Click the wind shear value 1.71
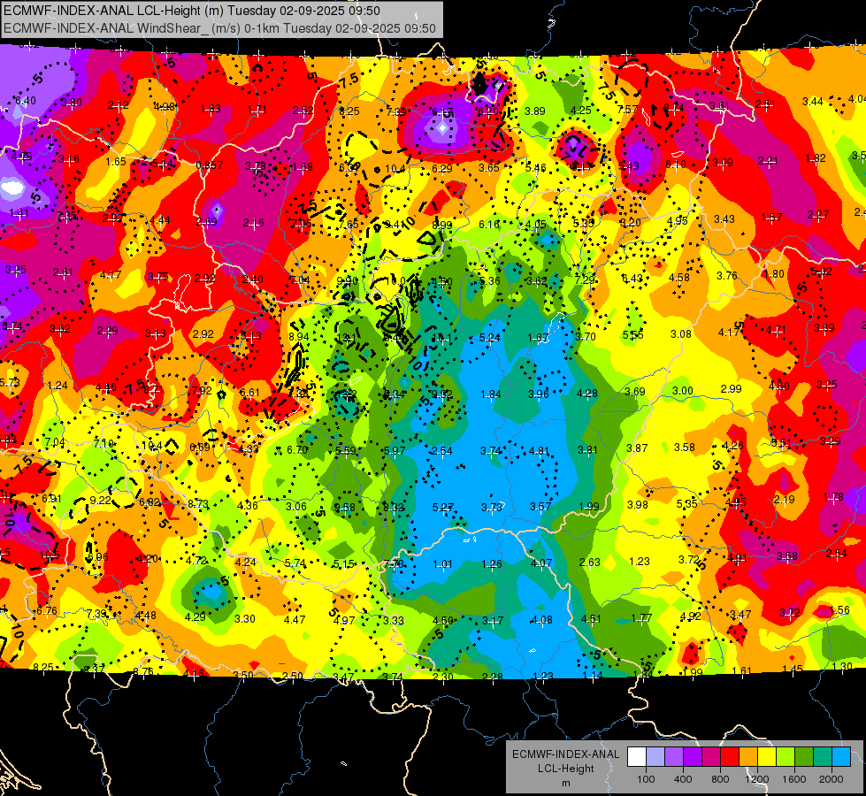Image resolution: width=866 pixels, height=796 pixels. pos(257,110)
